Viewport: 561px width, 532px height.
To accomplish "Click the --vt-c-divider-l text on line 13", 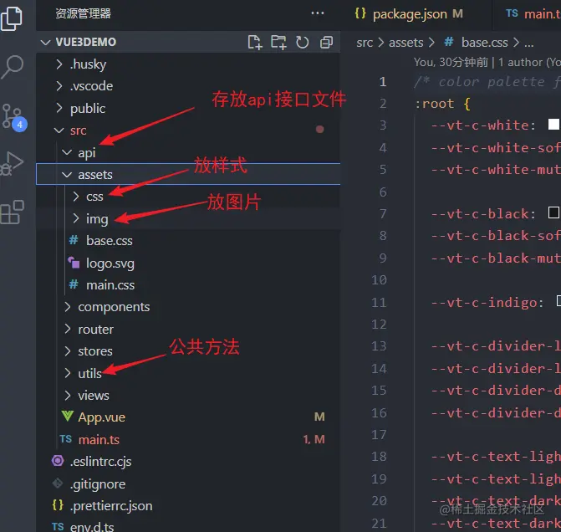I will click(x=496, y=346).
